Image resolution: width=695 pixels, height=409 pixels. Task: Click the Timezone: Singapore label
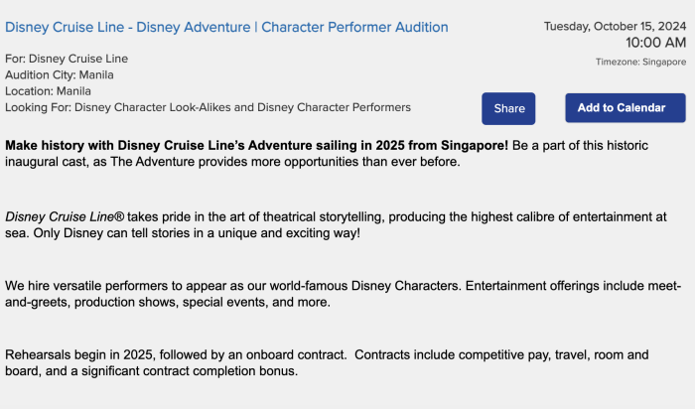pyautogui.click(x=640, y=62)
